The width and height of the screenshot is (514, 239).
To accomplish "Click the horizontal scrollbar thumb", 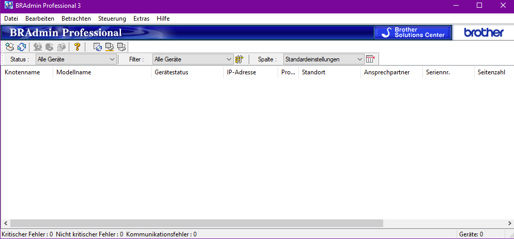I will point(196,224).
